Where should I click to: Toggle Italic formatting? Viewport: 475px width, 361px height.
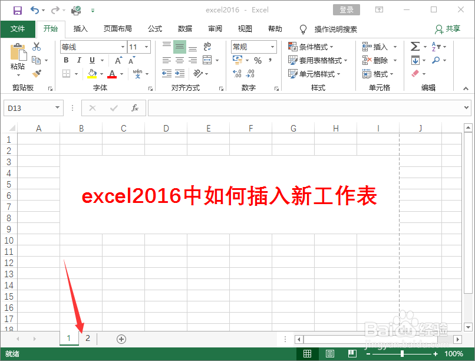[x=79, y=60]
